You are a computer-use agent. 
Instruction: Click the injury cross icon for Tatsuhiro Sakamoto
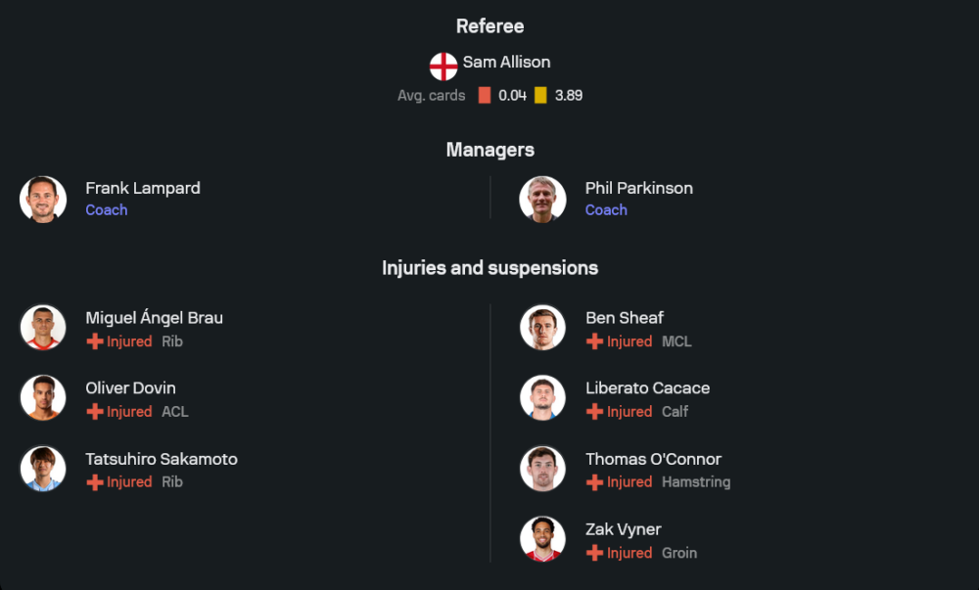coord(95,482)
